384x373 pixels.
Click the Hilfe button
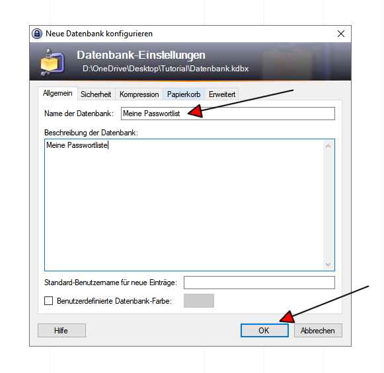pos(61,331)
